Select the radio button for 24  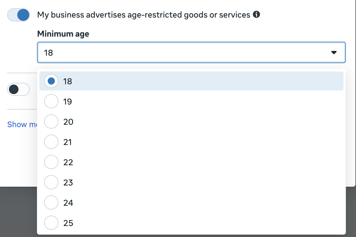point(51,202)
